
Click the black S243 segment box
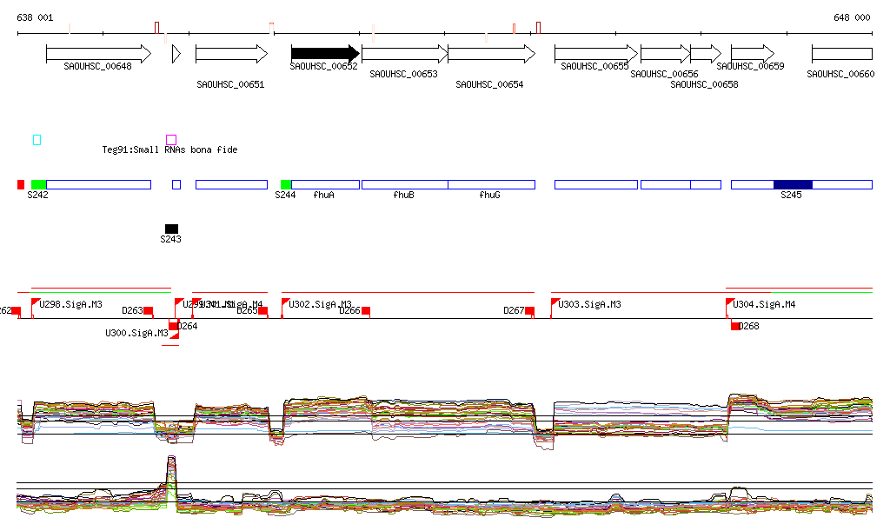click(171, 229)
